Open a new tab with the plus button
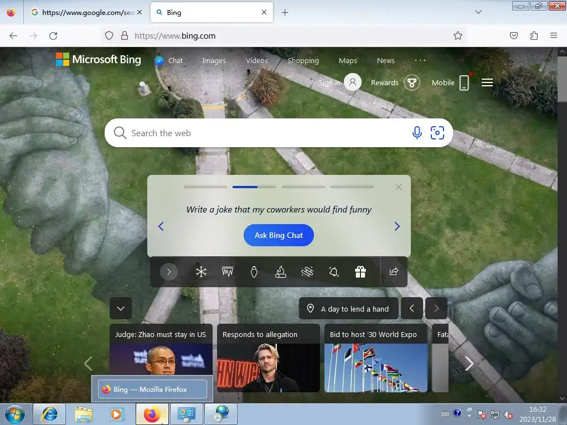 tap(285, 13)
